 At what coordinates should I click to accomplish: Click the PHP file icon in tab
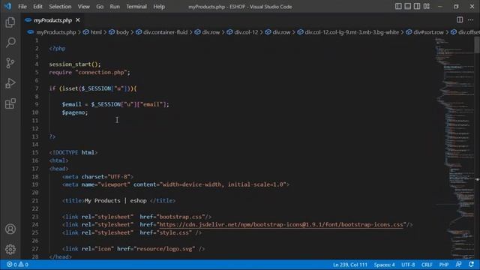click(x=28, y=20)
